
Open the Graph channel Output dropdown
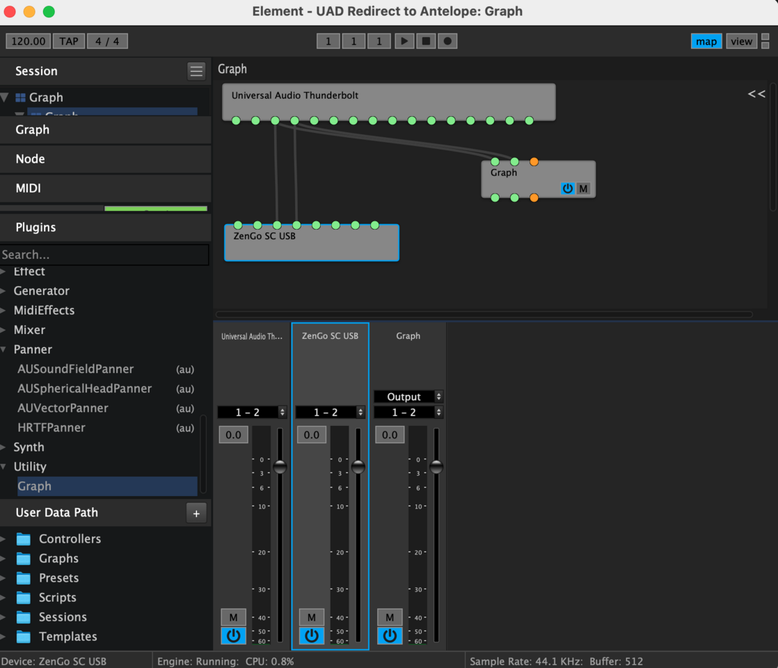click(408, 397)
